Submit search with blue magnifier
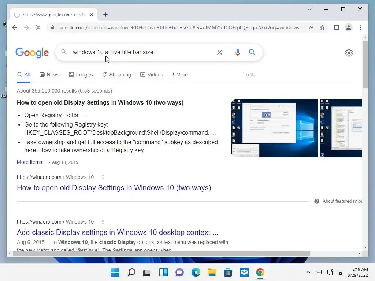The height and width of the screenshot is (281, 375). tap(252, 52)
